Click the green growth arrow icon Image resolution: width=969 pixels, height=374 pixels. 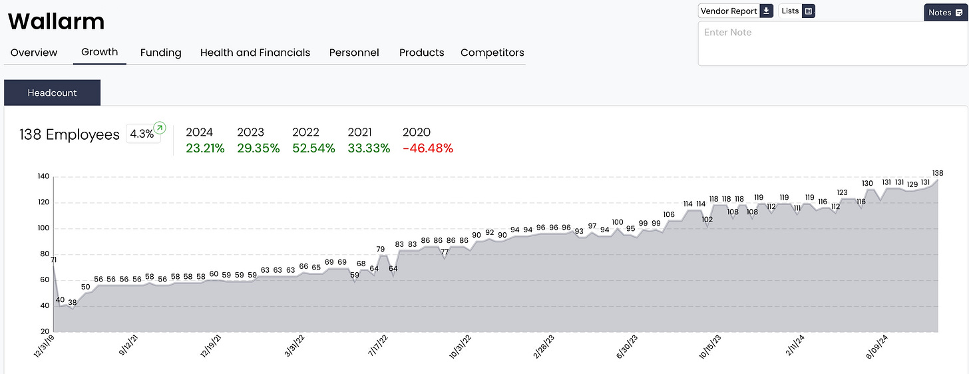pos(160,127)
